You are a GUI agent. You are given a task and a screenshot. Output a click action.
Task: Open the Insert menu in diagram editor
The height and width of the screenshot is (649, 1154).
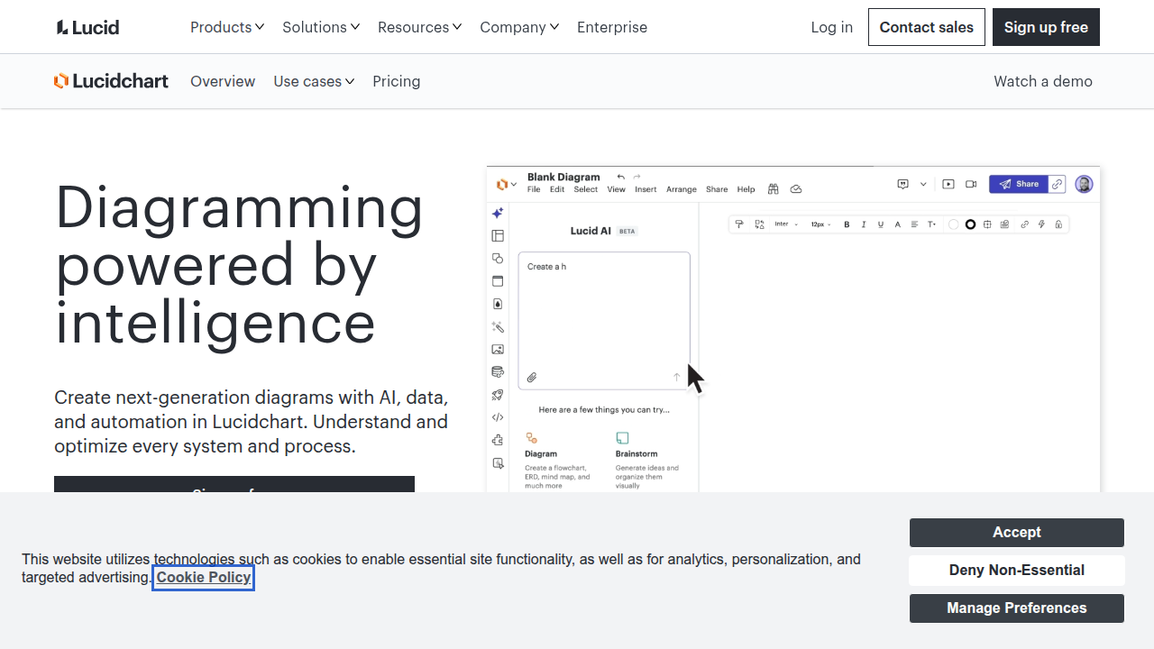(x=646, y=189)
